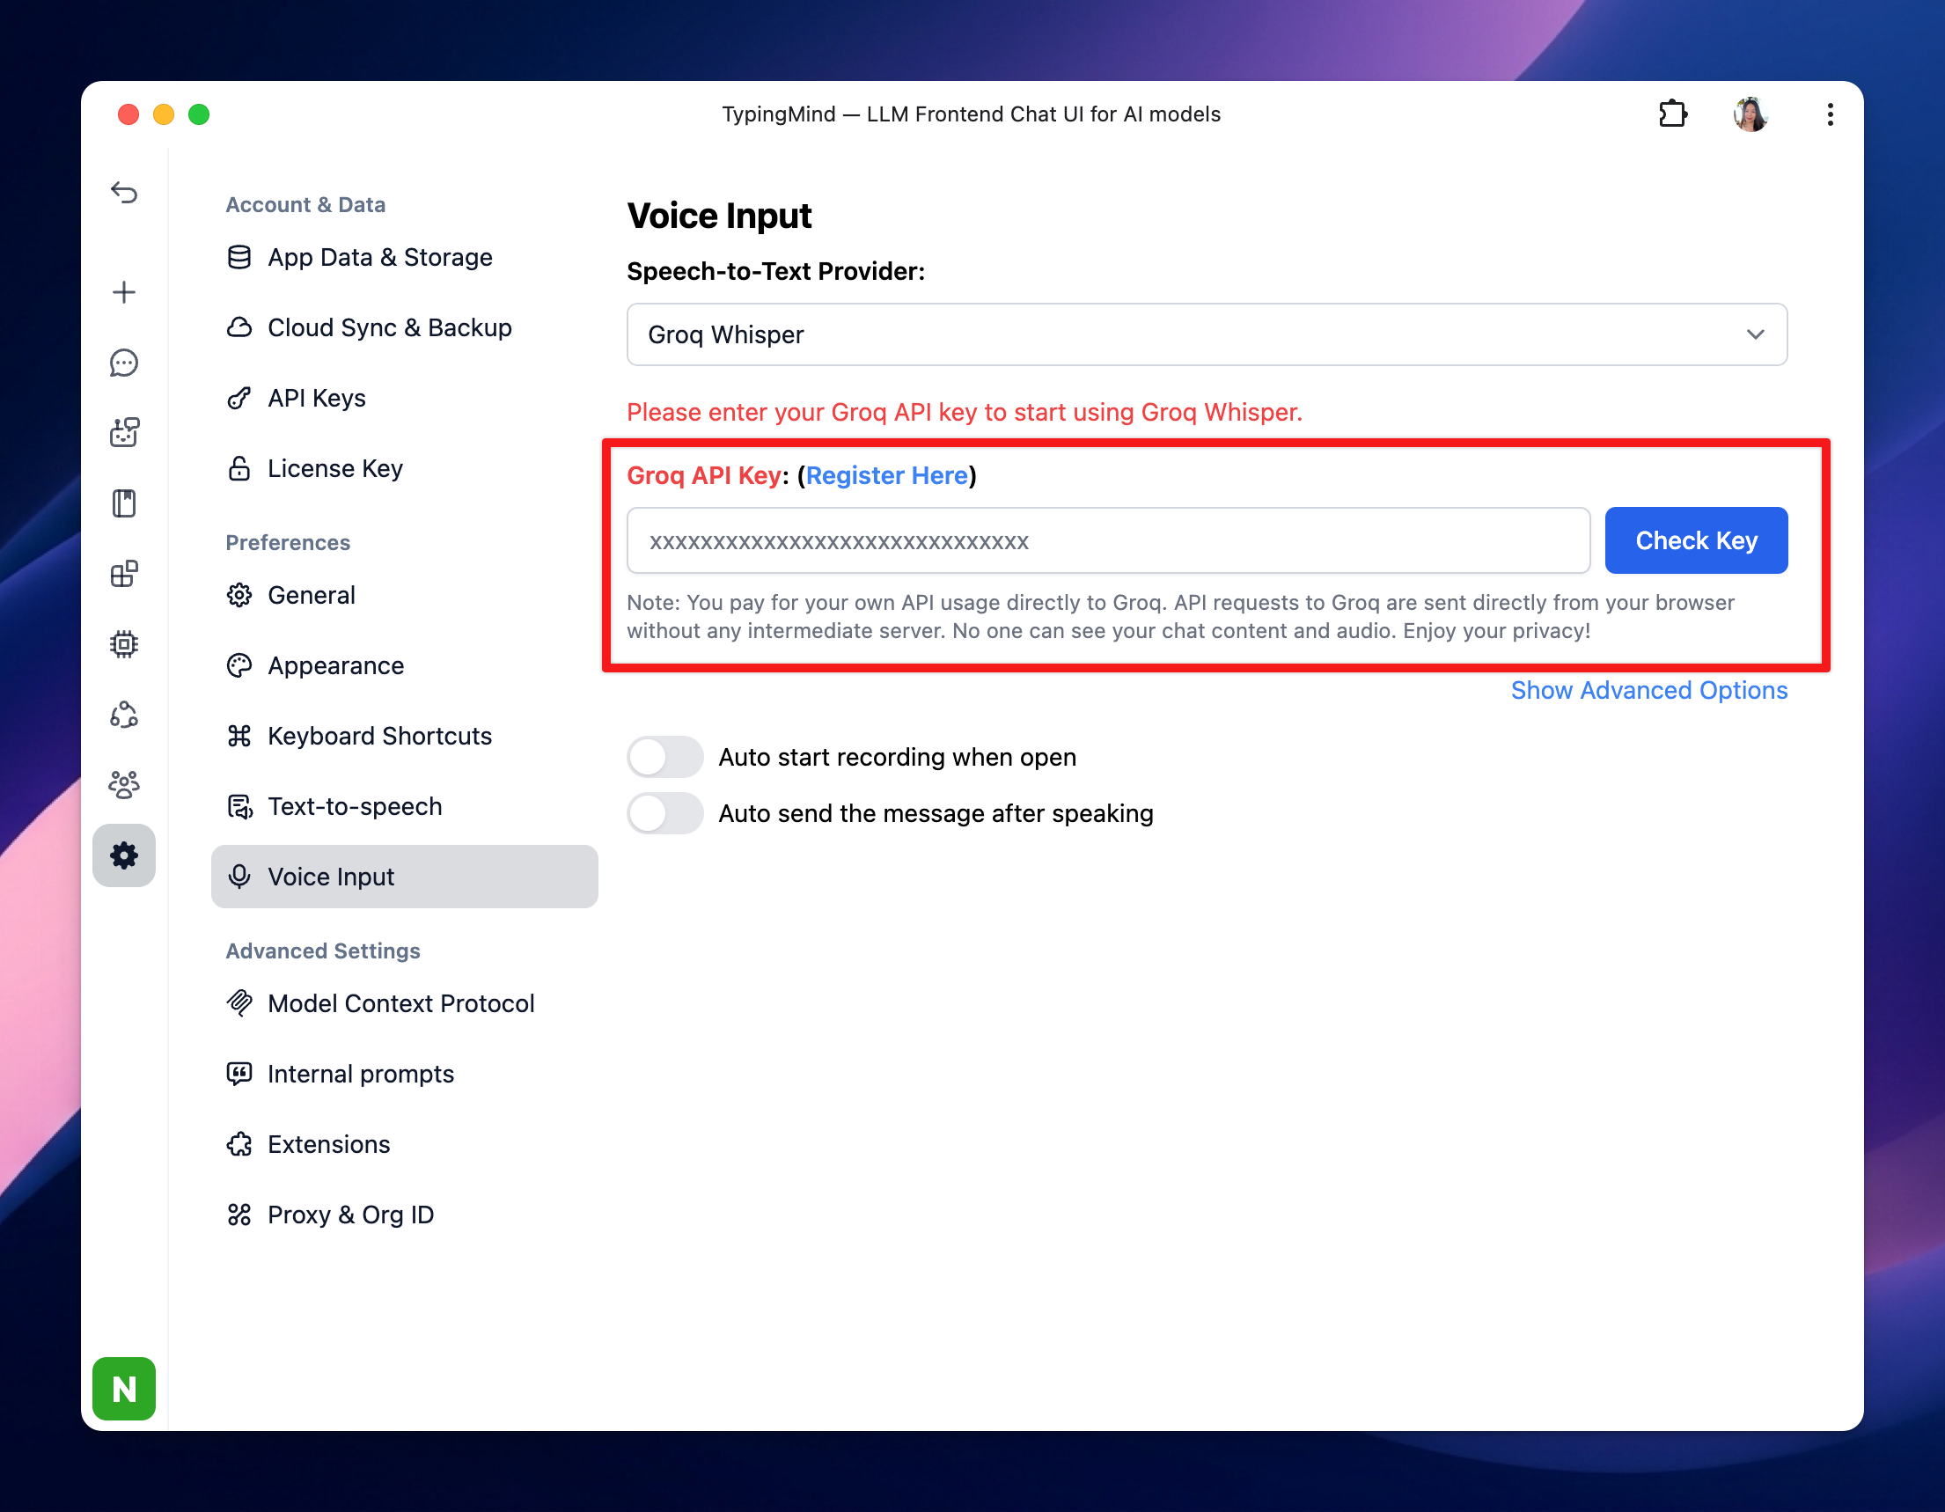Open App Data & Storage settings
The image size is (1945, 1512).
pyautogui.click(x=404, y=257)
